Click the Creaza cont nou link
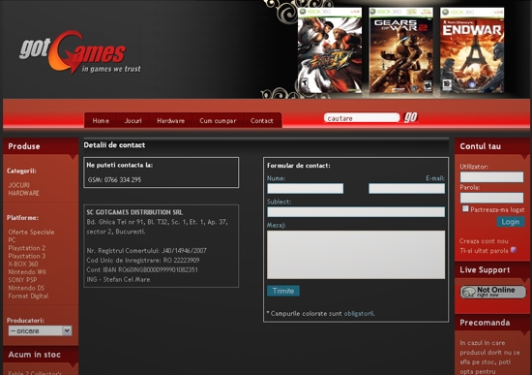Image resolution: width=532 pixels, height=375 pixels. coord(484,241)
